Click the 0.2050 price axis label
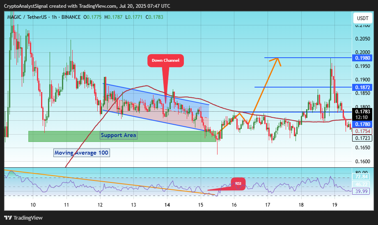This screenshot has width=378, height=225. pyautogui.click(x=362, y=39)
